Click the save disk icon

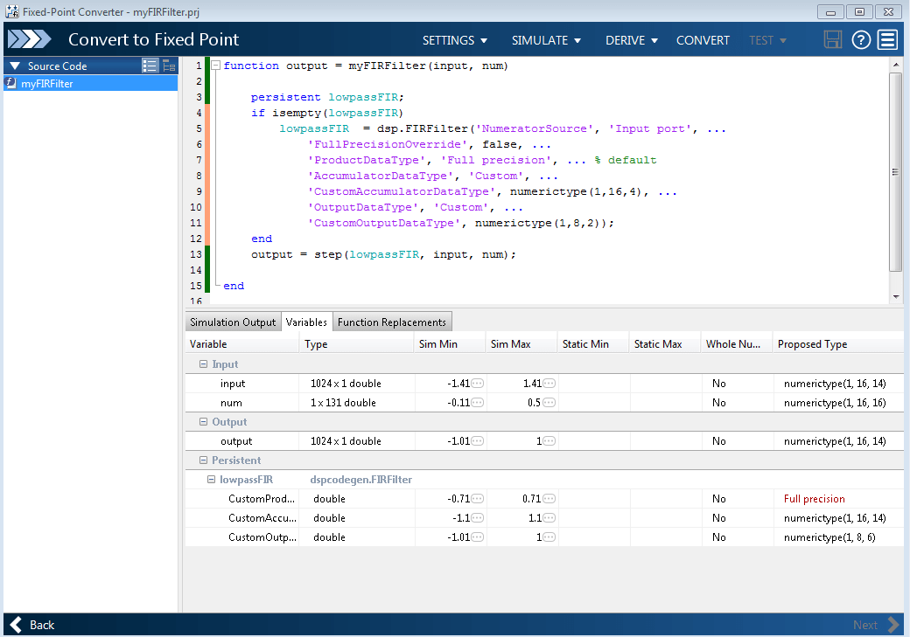pos(833,40)
